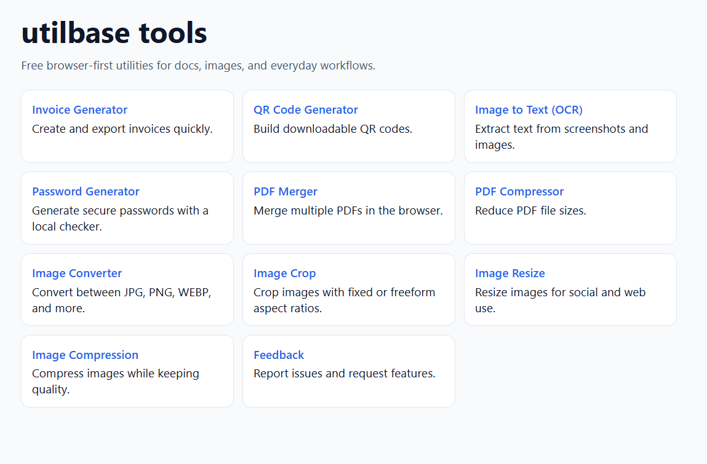The width and height of the screenshot is (707, 464).
Task: Select the PDF Compressor card
Action: pos(570,208)
